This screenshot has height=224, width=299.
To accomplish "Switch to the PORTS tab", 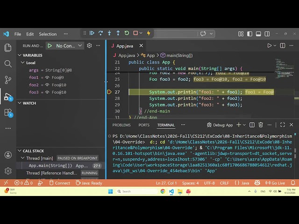I will pos(144,125).
